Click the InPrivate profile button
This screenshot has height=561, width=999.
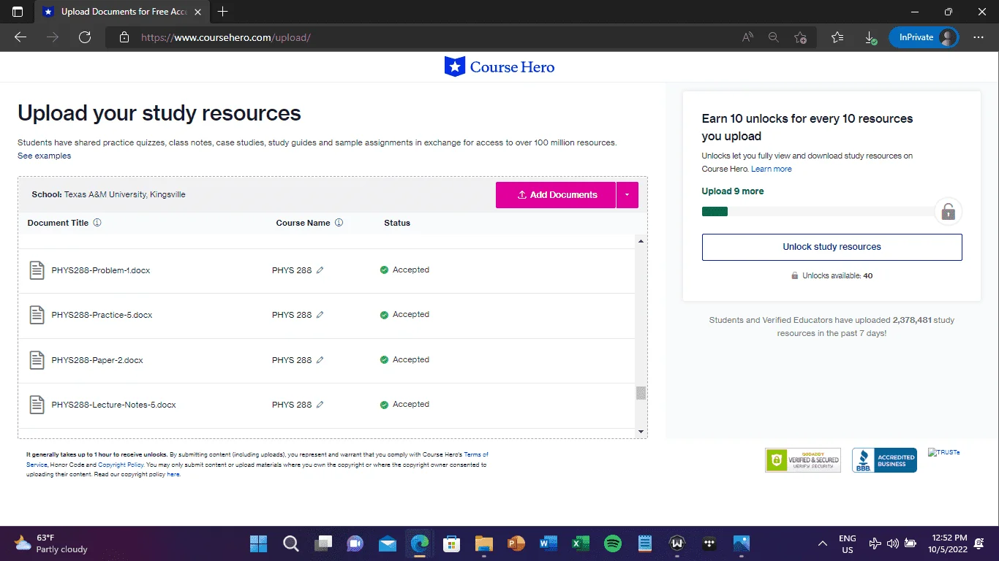tap(924, 37)
